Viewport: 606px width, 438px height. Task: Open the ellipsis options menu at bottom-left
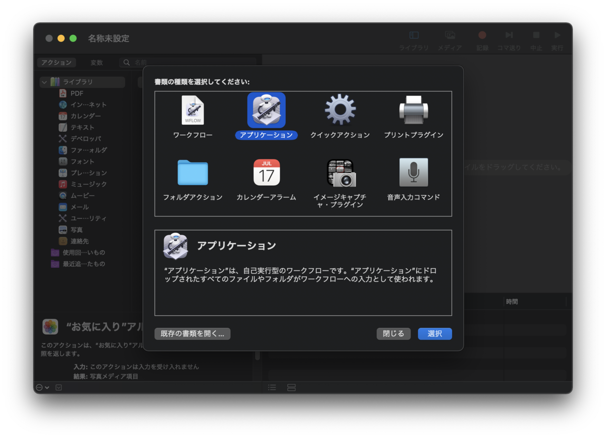(x=42, y=388)
